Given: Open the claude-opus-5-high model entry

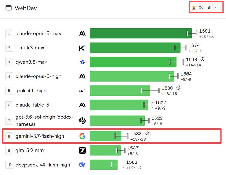Looking at the screenshot, I should (x=38, y=76).
